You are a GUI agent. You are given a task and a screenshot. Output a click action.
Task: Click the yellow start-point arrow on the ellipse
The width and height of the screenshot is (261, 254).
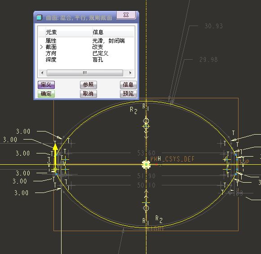point(55,156)
